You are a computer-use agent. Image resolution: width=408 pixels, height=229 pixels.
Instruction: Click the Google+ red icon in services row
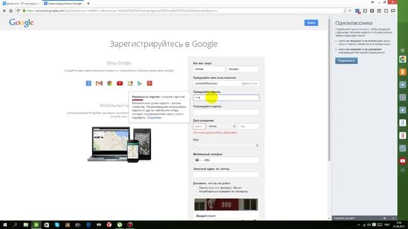150,83
